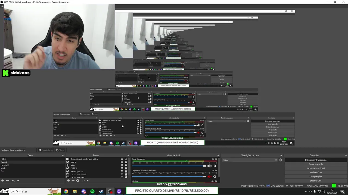Open Discord from taskbar

coord(83,191)
